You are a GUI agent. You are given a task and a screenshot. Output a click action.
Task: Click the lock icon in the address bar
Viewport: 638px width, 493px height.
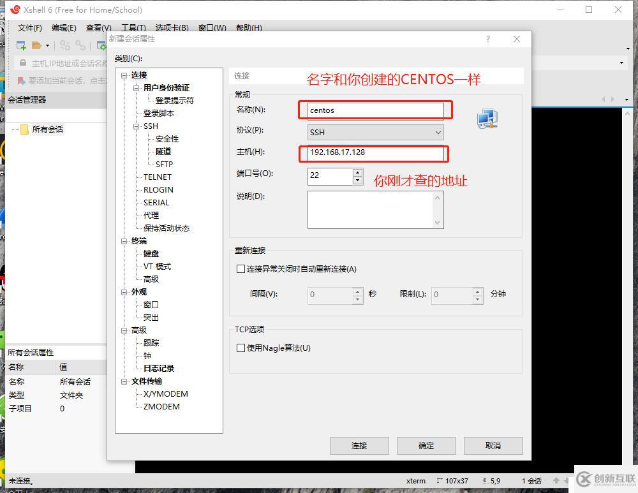[x=23, y=63]
